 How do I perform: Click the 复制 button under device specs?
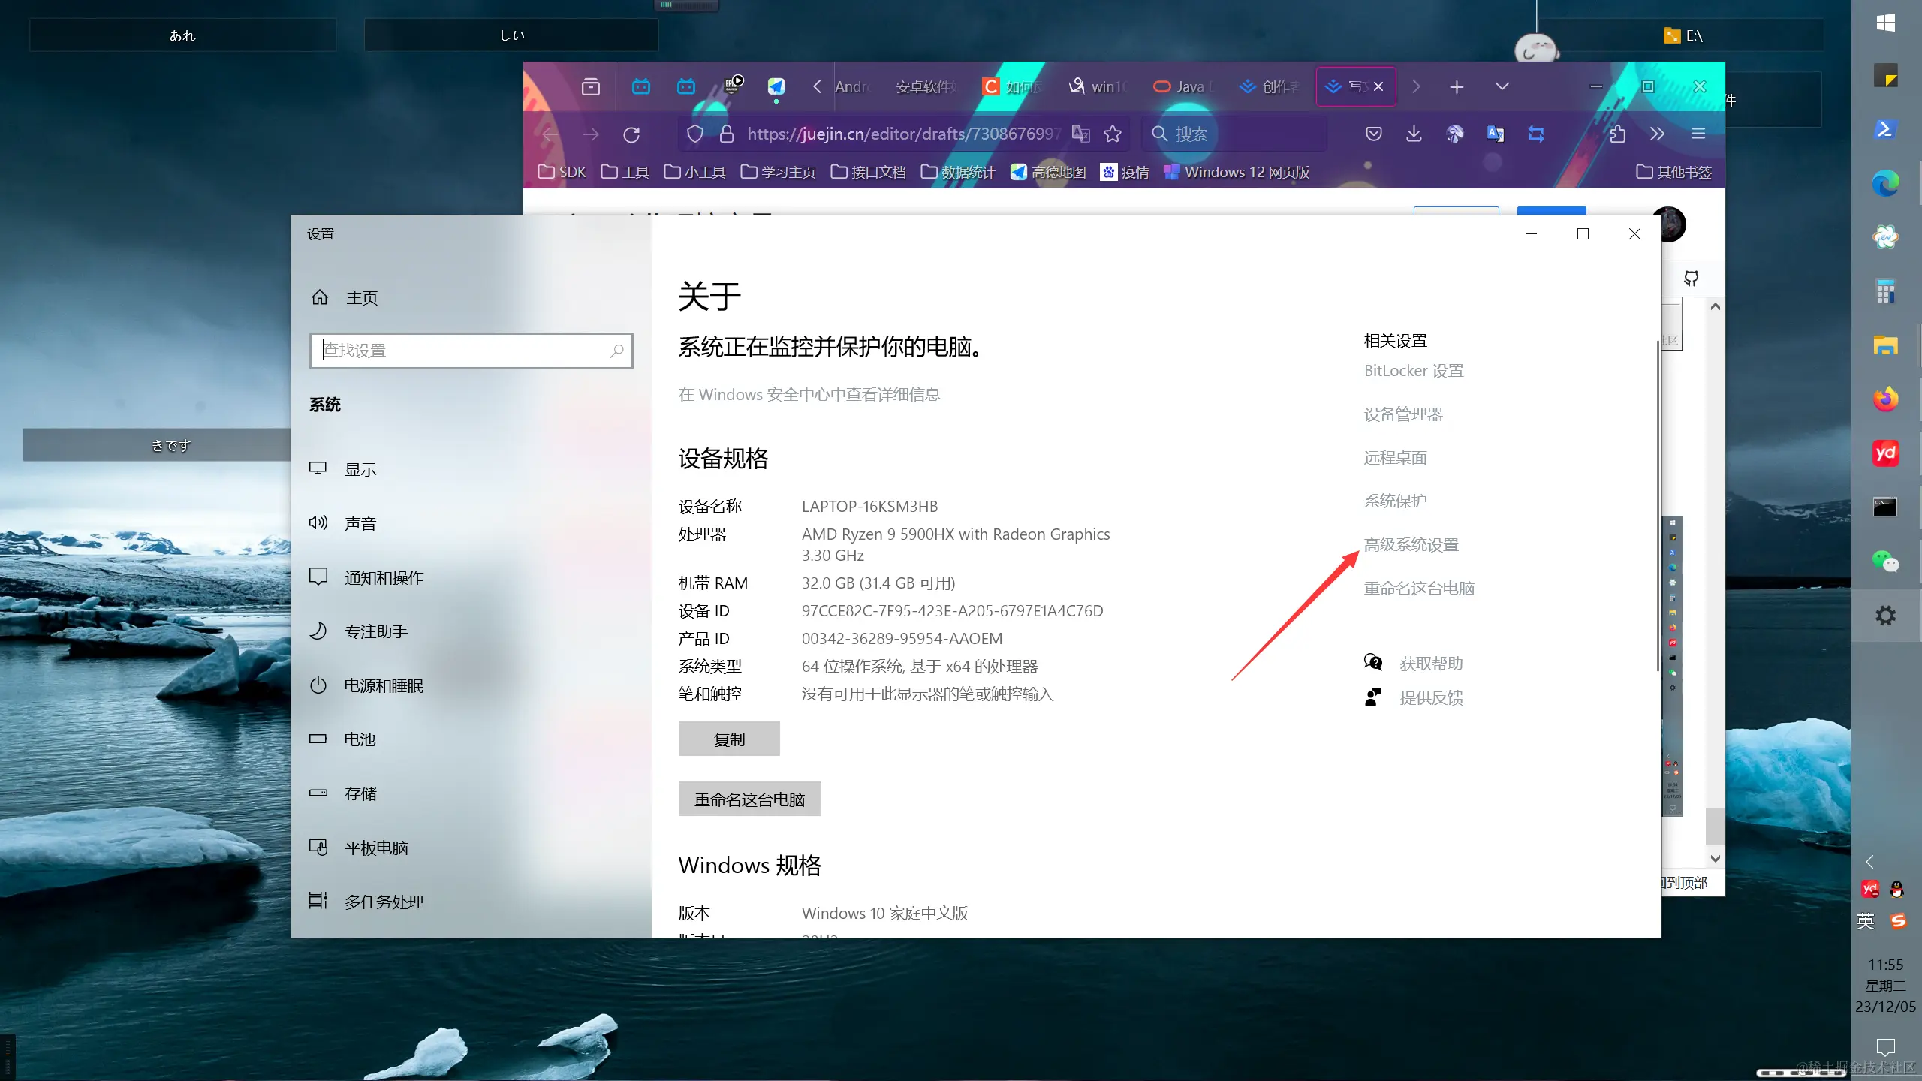coord(728,739)
